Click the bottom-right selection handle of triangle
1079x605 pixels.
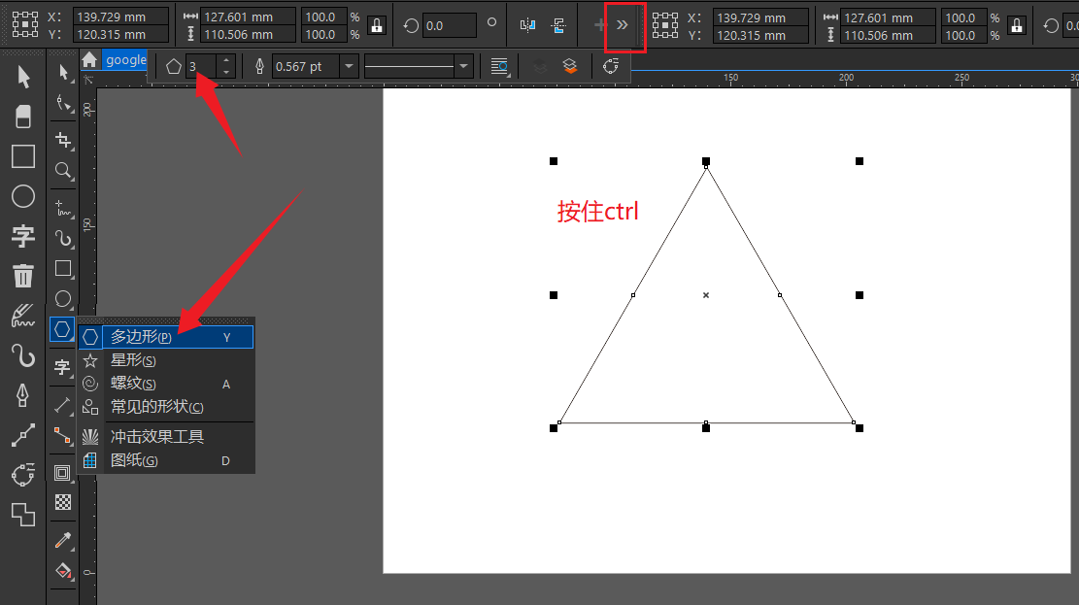click(859, 428)
